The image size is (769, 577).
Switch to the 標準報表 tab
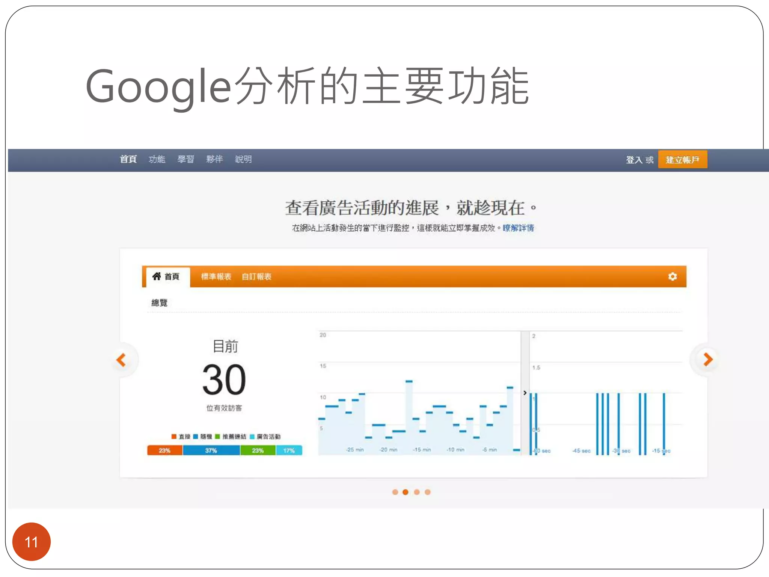click(216, 276)
